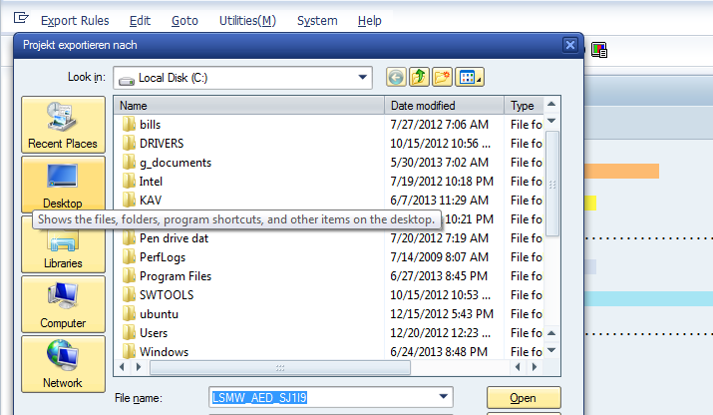Click the 5/30/2013 7:02 AM date cell
This screenshot has width=713, height=415.
tap(439, 163)
